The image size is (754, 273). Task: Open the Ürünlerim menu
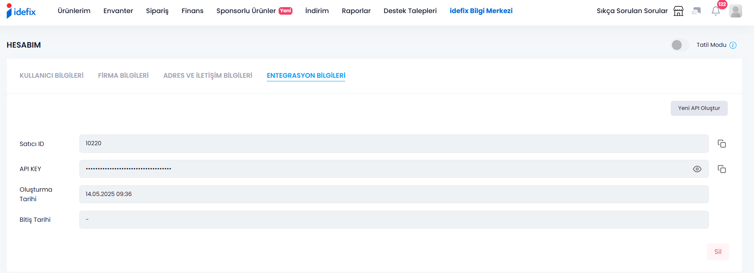74,11
